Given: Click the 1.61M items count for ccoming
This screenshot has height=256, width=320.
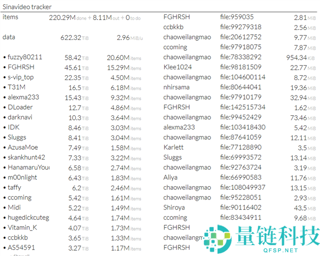Looking at the screenshot, I should point(126,198).
